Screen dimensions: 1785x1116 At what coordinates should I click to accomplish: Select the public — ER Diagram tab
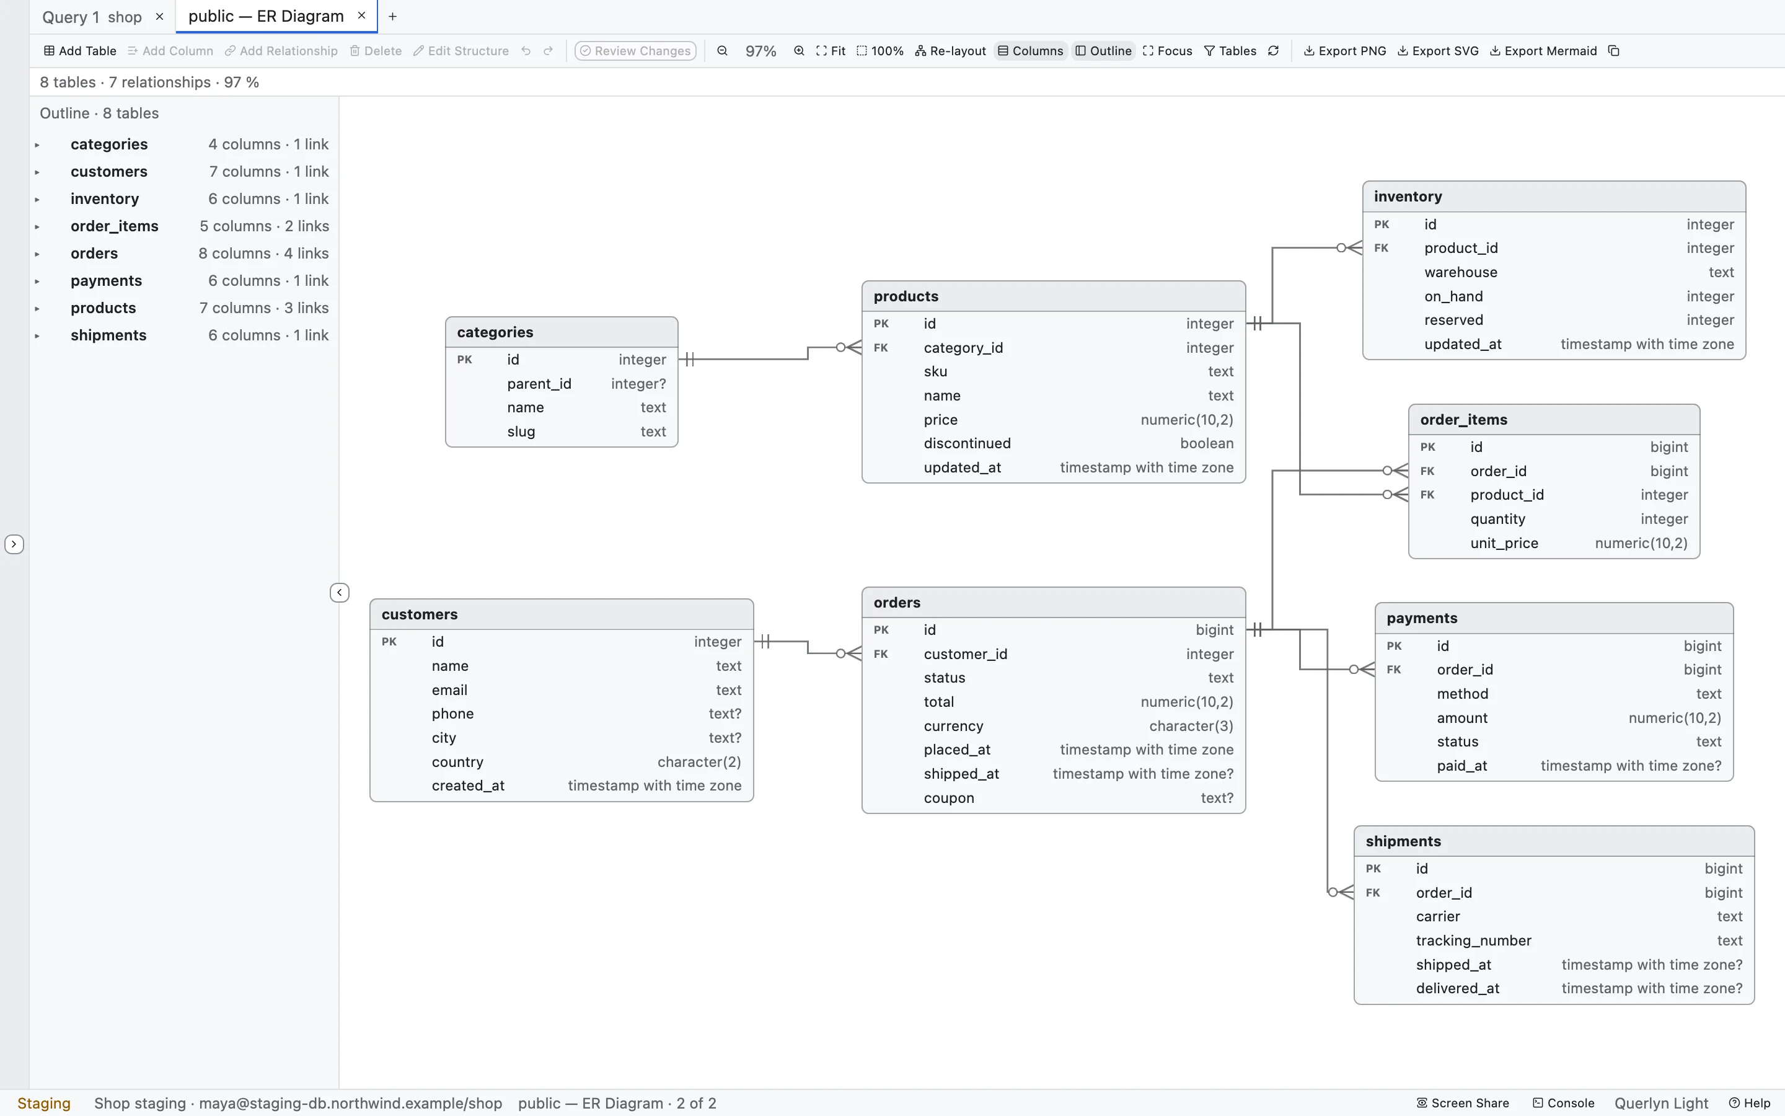coord(265,16)
